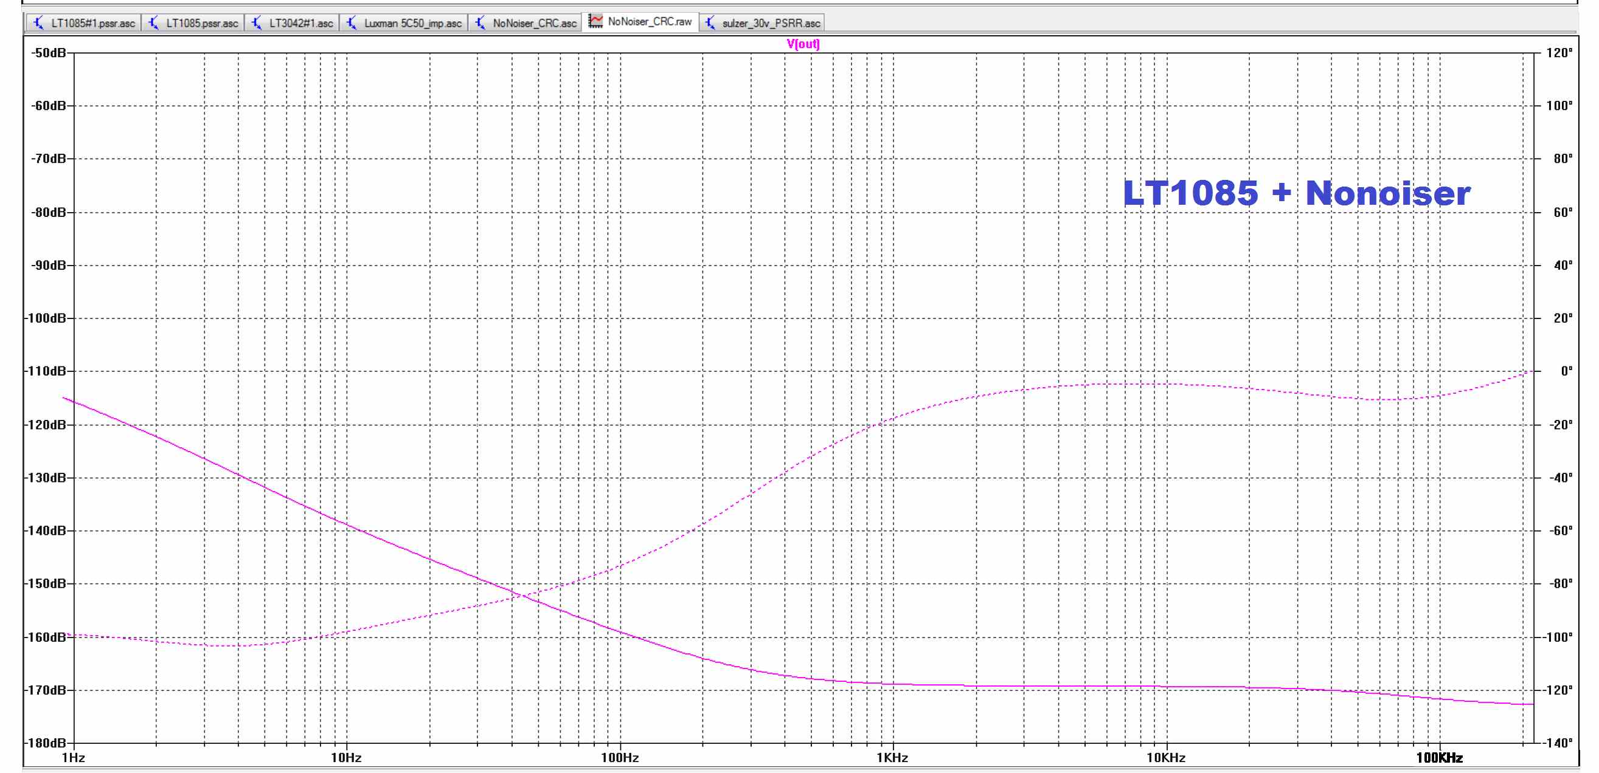Click the 0° phase axis label

point(1567,371)
